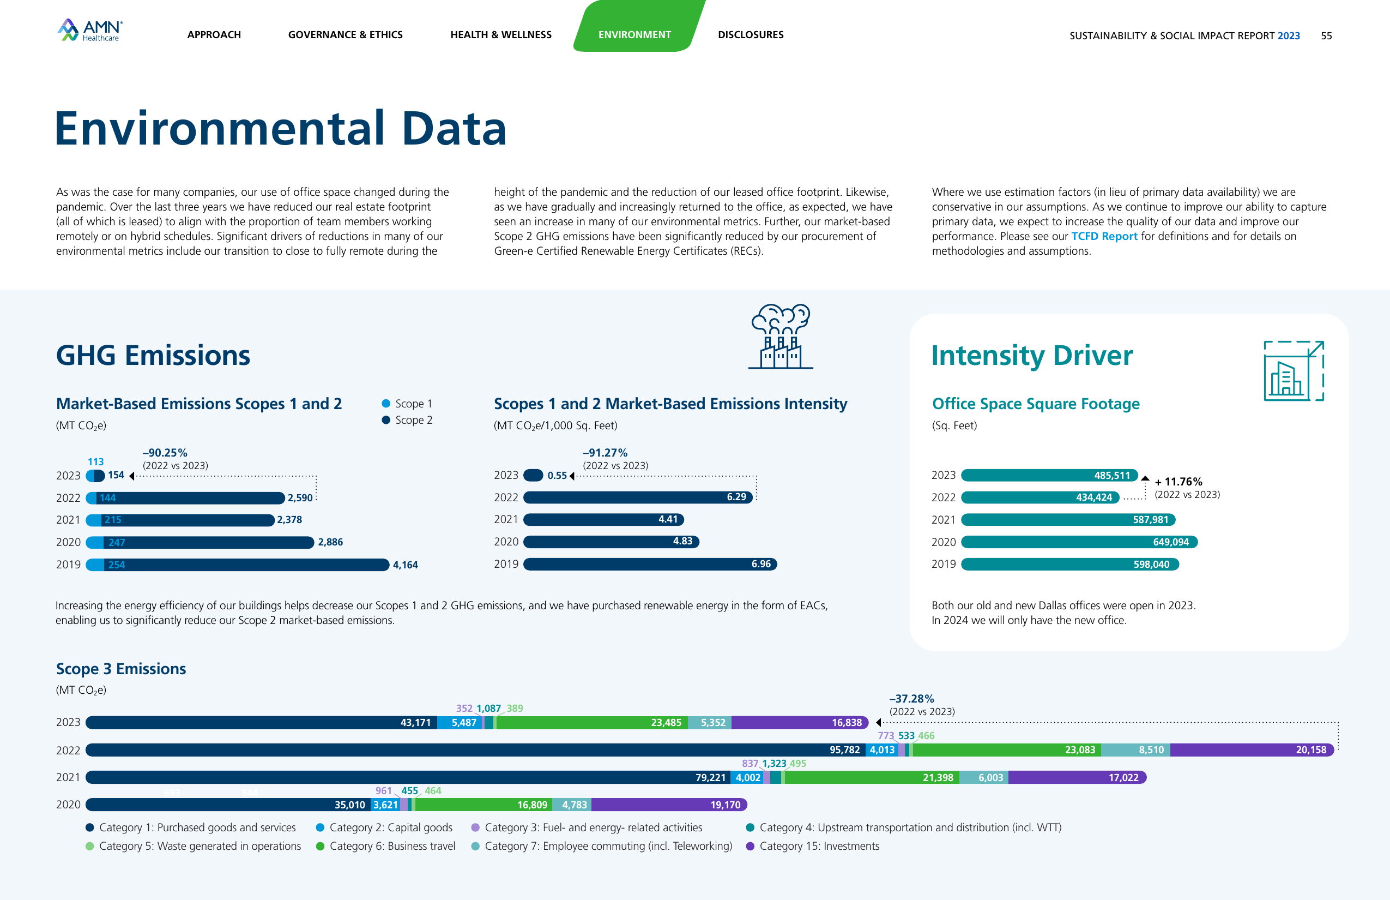This screenshot has height=900, width=1390.
Task: Click the 43,171 segment in 2023 bar
Action: coord(261,723)
